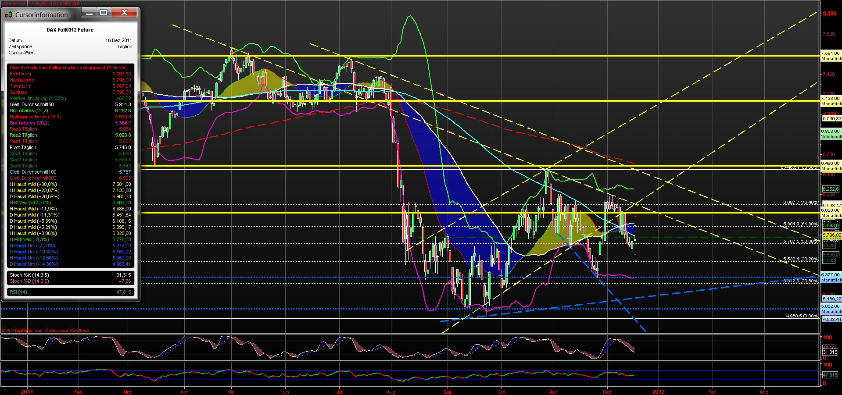Select the Pivot Täglich level entry

point(22,147)
